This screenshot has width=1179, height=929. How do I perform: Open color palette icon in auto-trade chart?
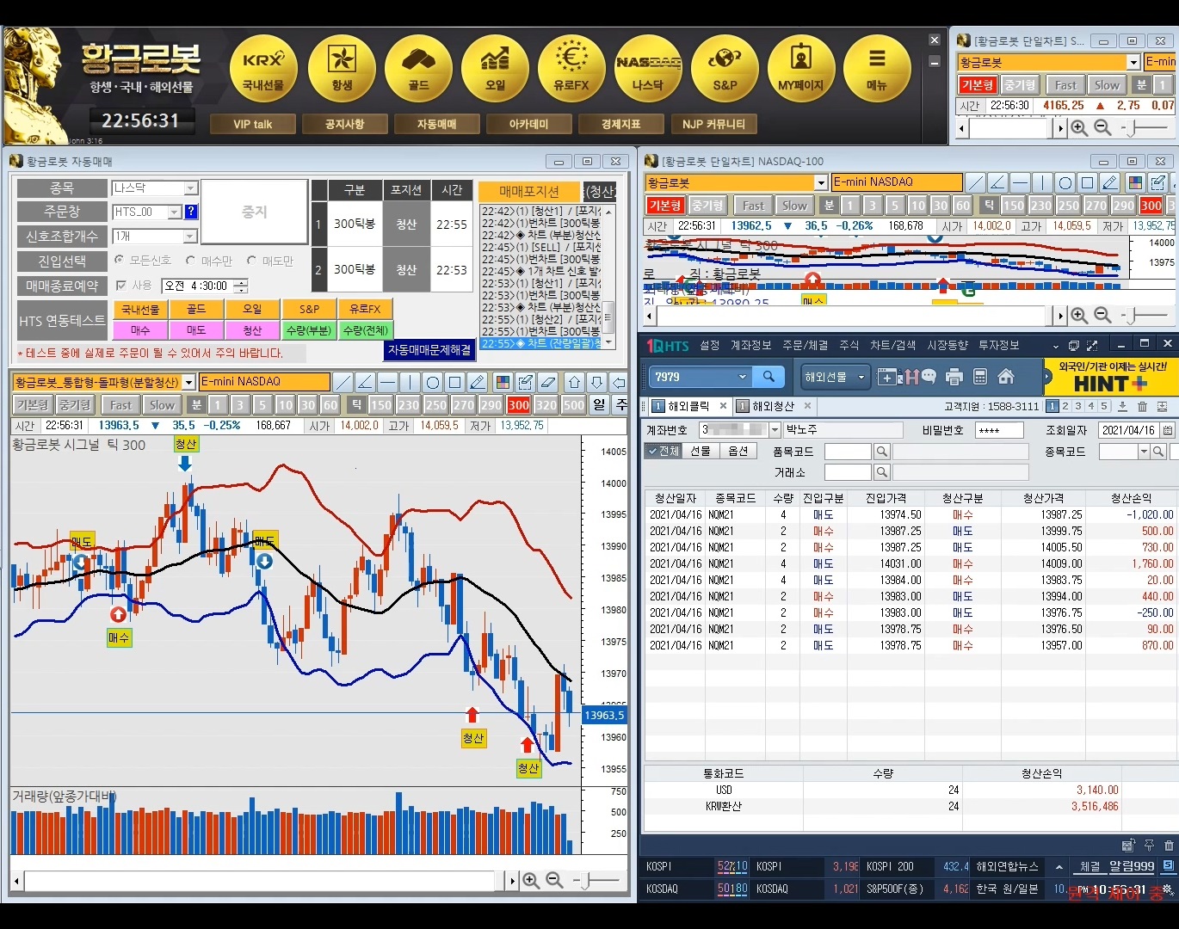(x=503, y=382)
